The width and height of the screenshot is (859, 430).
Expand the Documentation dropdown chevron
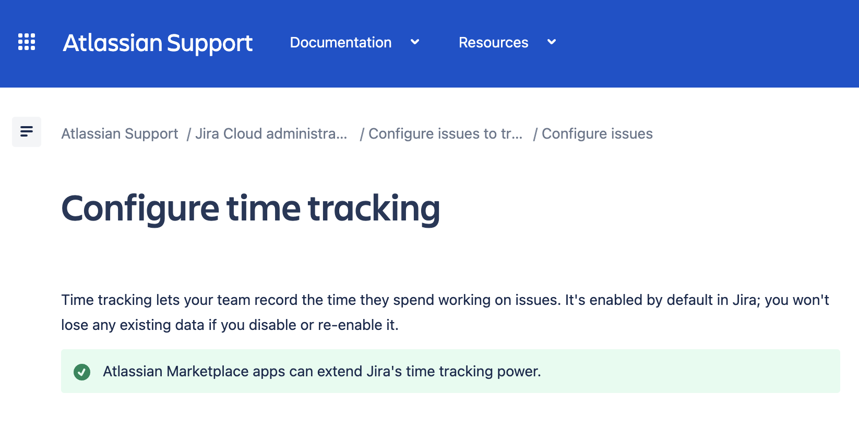tap(415, 42)
